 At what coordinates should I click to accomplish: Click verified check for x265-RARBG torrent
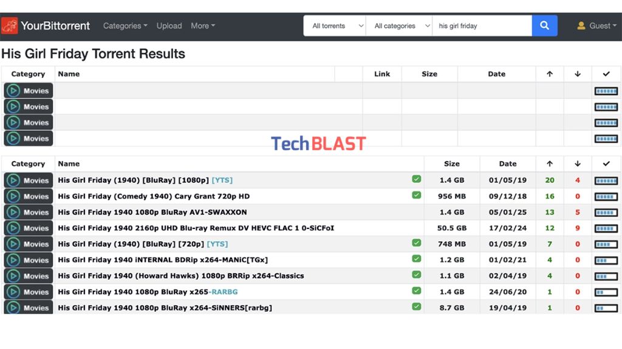[416, 291]
